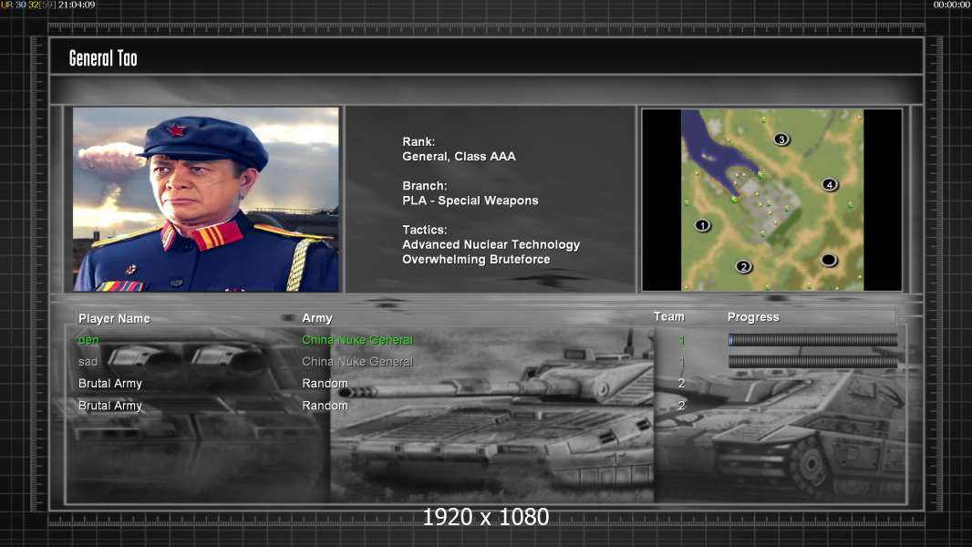The width and height of the screenshot is (972, 547).
Task: Click the Army column header
Action: [x=317, y=318]
